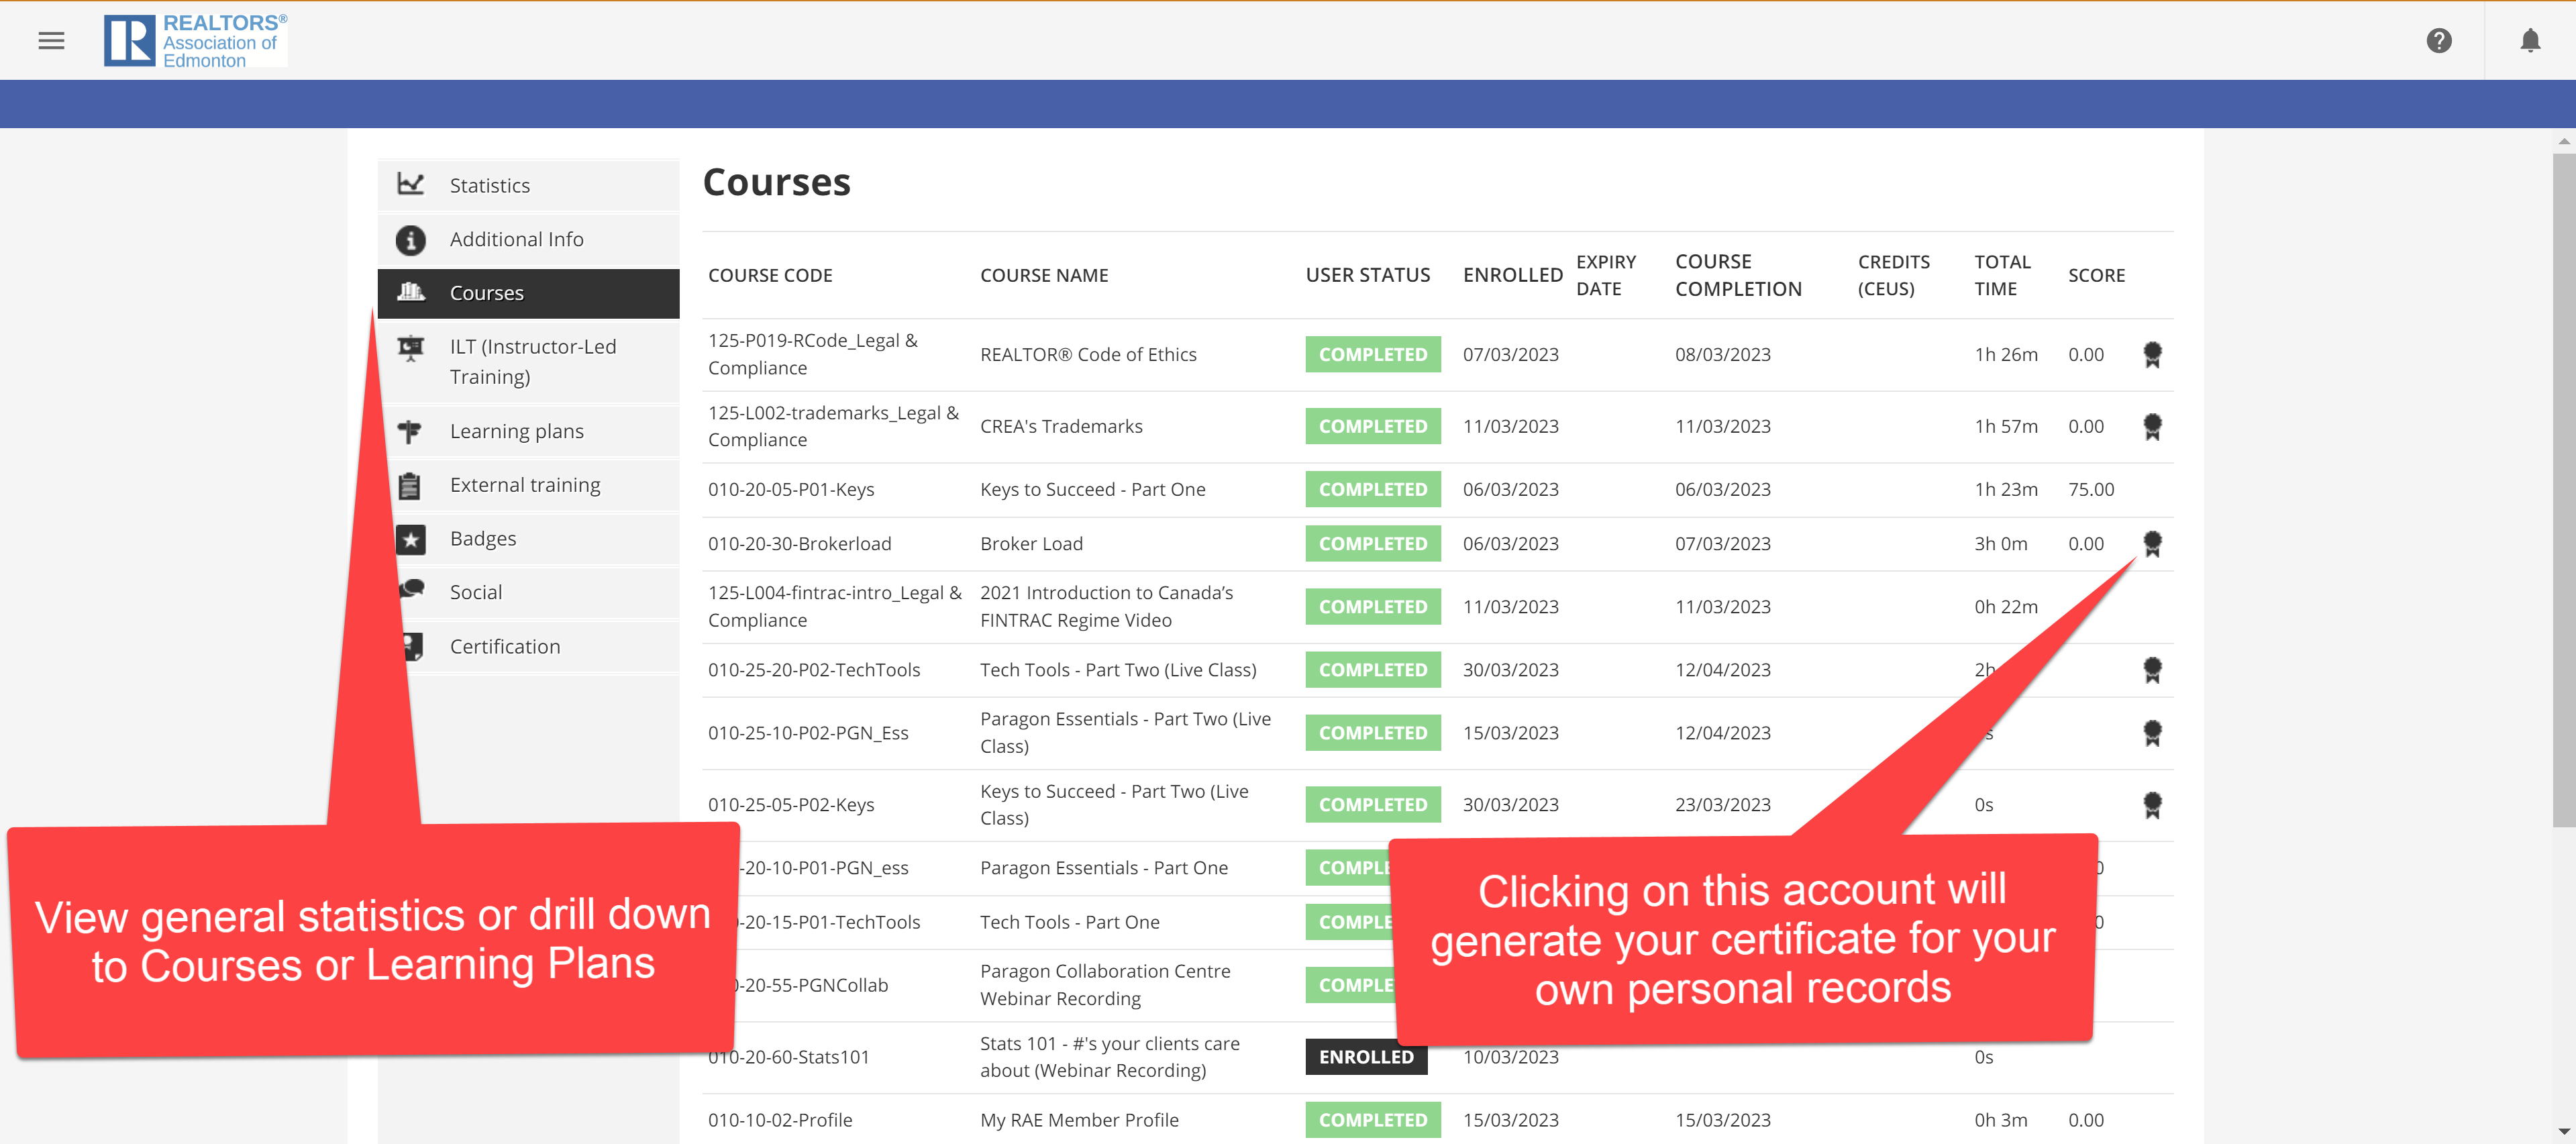Click the Additional Info icon
This screenshot has width=2576, height=1144.
[410, 239]
